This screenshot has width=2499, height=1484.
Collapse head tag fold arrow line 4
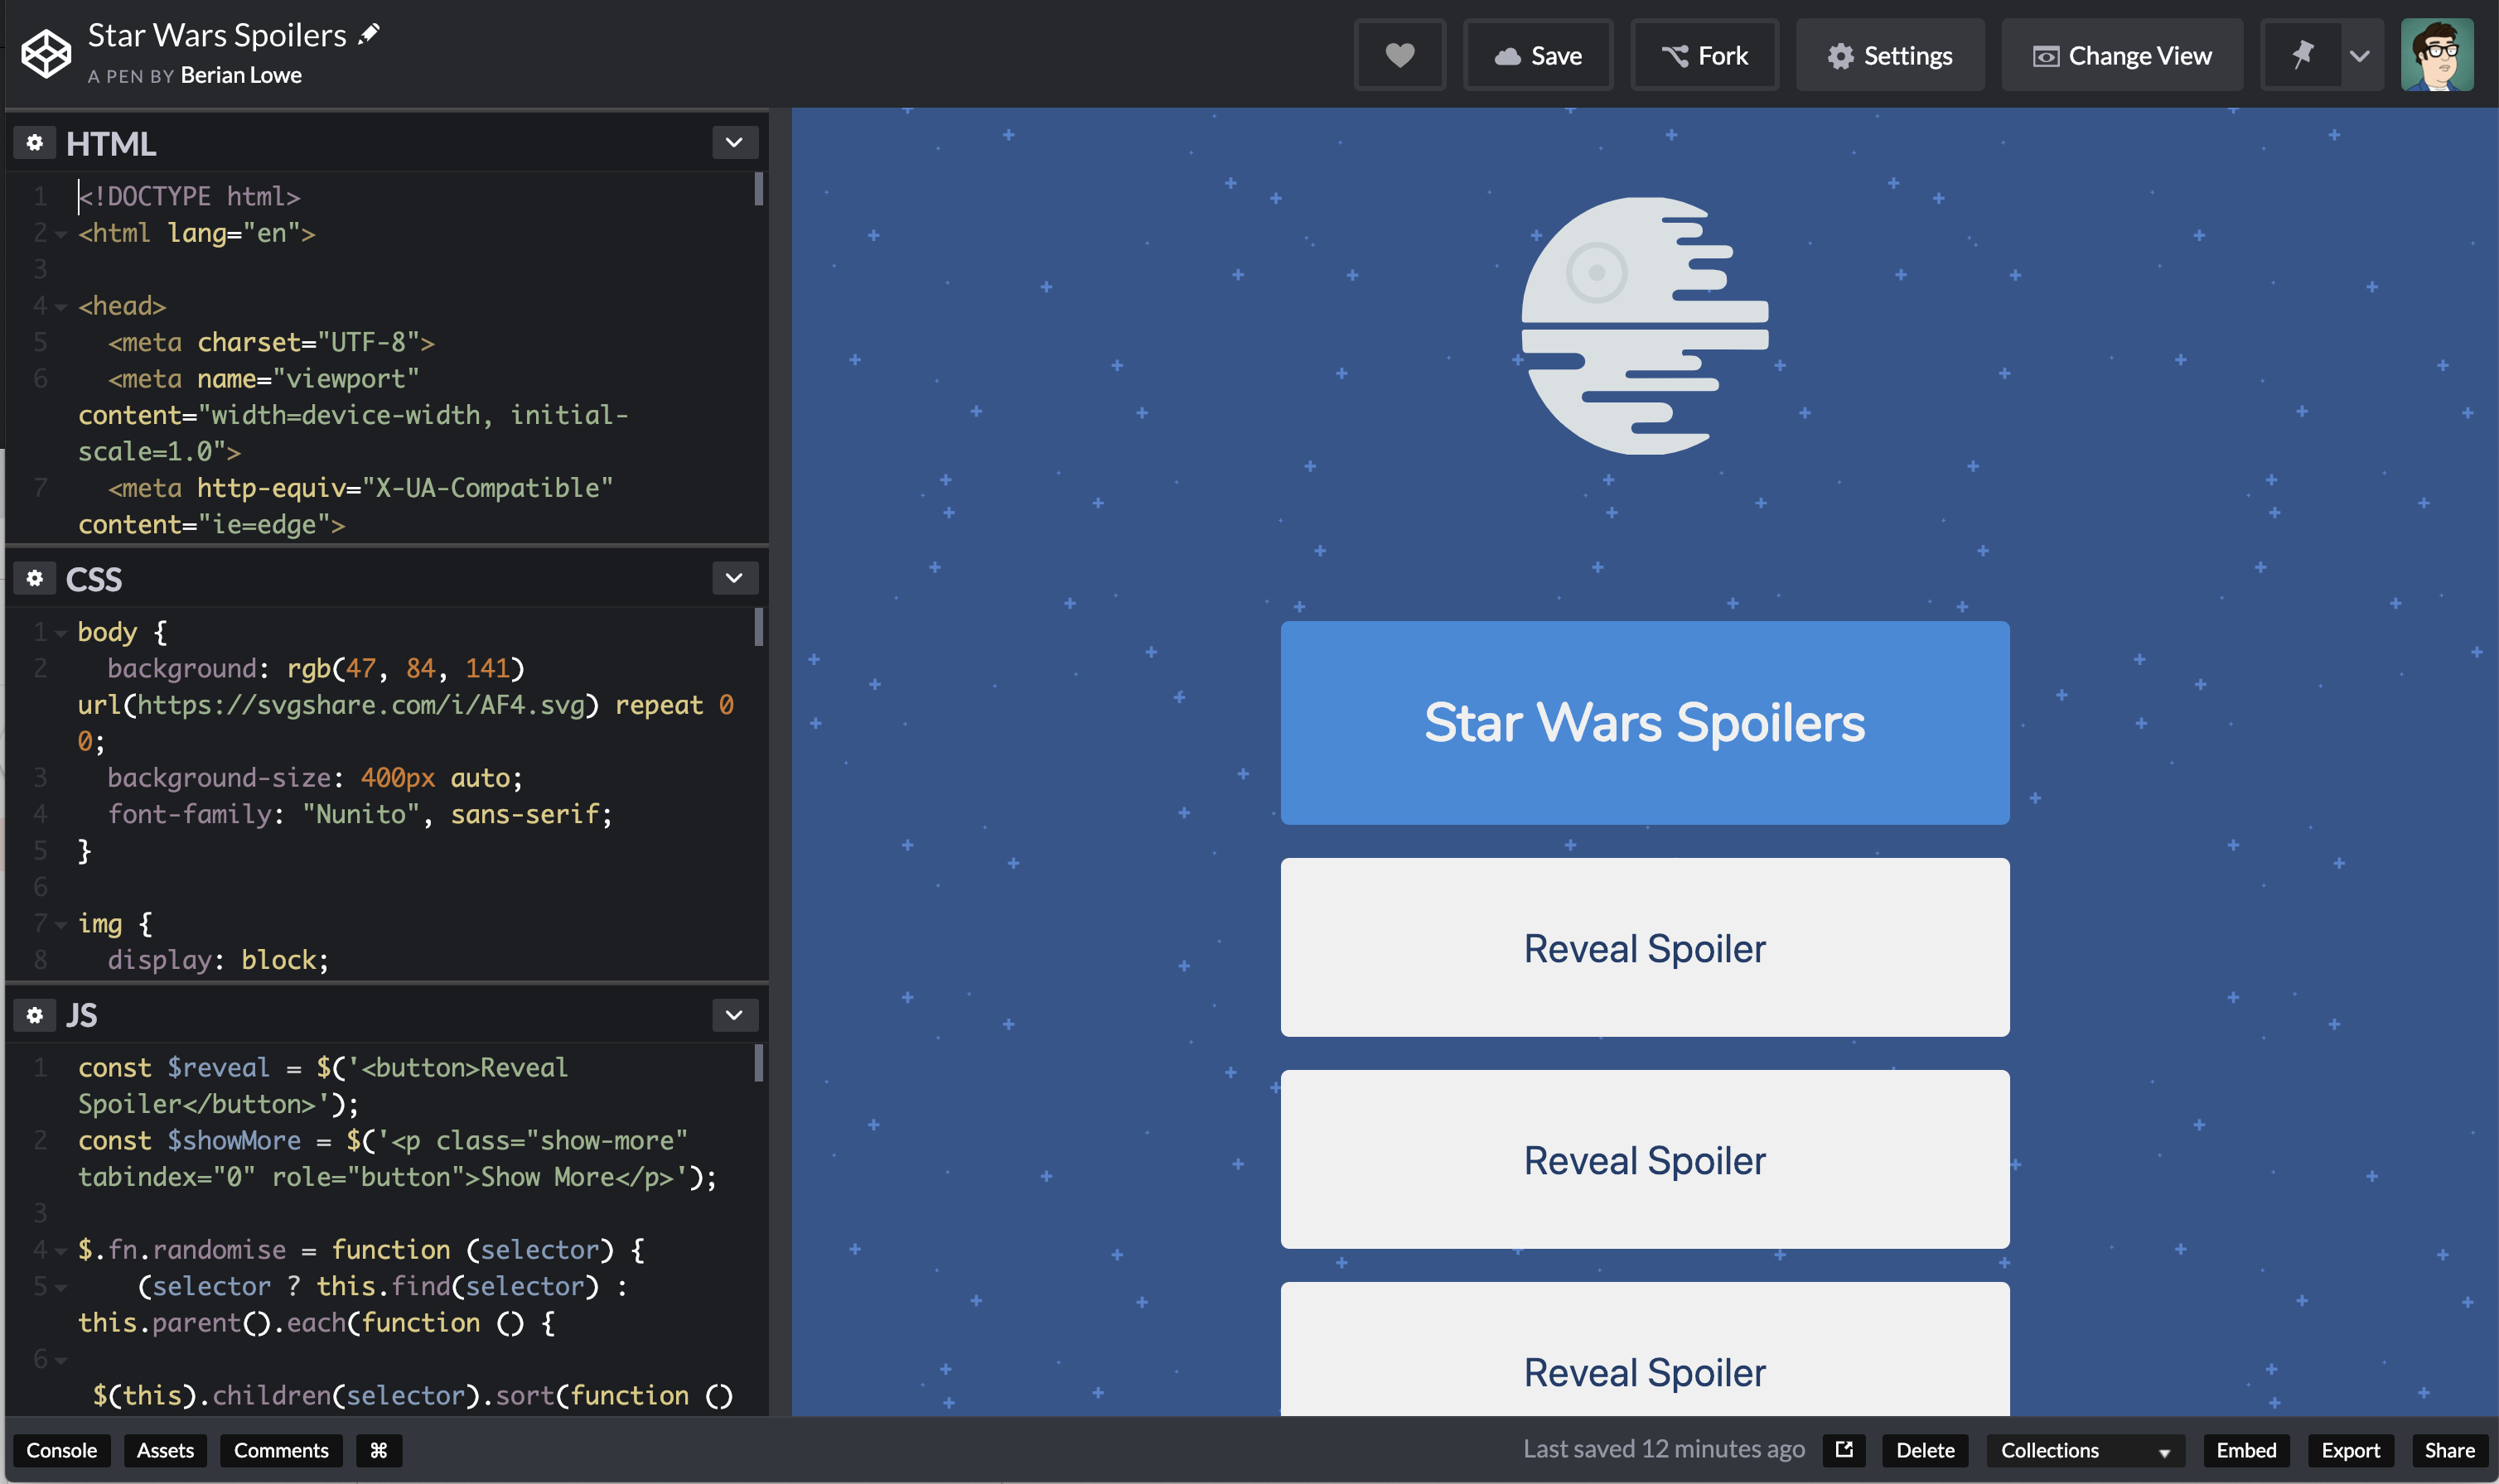61,307
